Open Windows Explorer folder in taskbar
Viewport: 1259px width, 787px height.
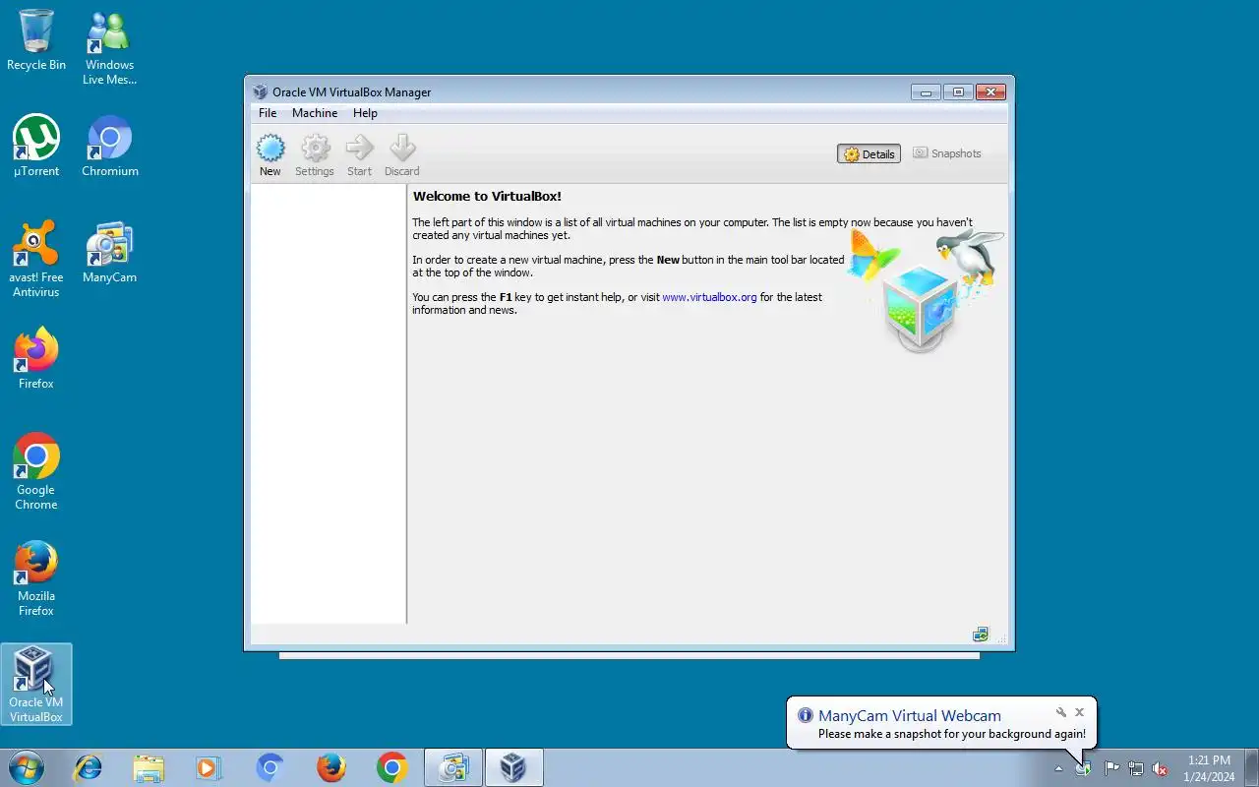149,767
